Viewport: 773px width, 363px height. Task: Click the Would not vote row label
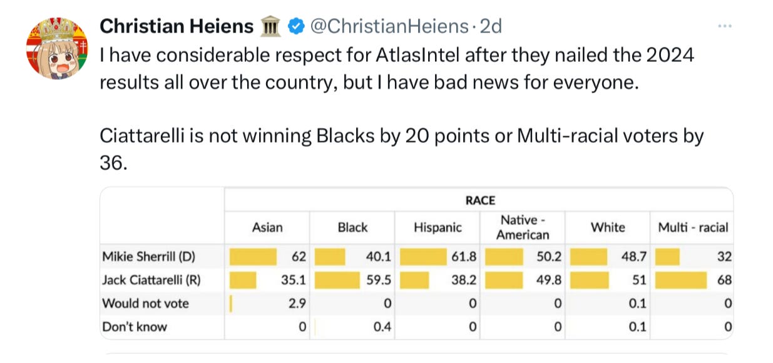coord(145,304)
